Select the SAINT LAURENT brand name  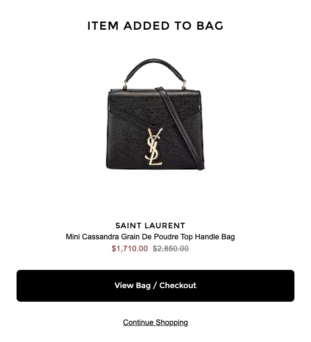point(150,226)
